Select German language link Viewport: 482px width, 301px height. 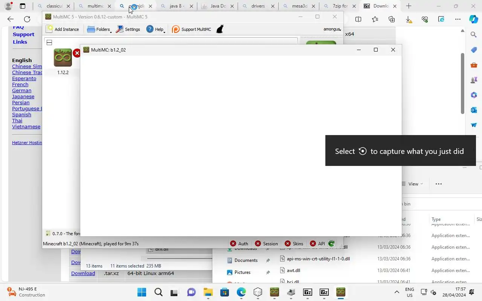22,90
